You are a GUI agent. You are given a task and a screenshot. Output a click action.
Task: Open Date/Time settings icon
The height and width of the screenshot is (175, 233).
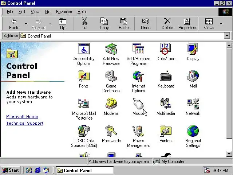(166, 49)
